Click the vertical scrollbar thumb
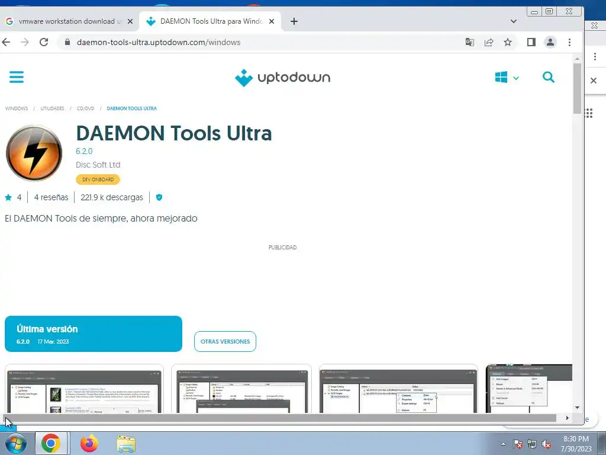Image resolution: width=606 pixels, height=455 pixels. [x=577, y=88]
